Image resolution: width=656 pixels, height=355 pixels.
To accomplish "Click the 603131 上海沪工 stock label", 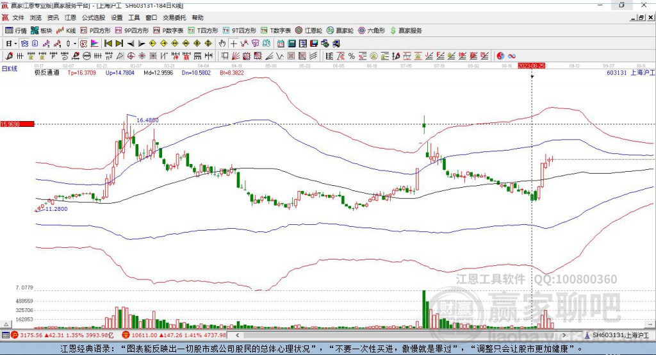I will pos(630,72).
